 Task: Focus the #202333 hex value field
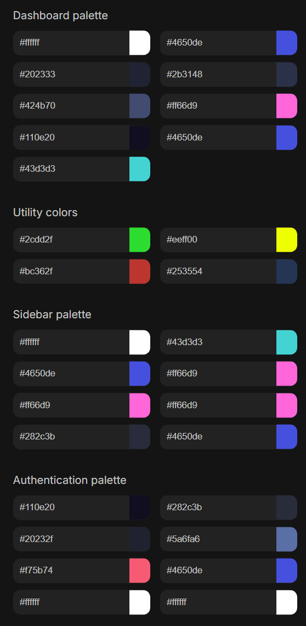pos(71,74)
